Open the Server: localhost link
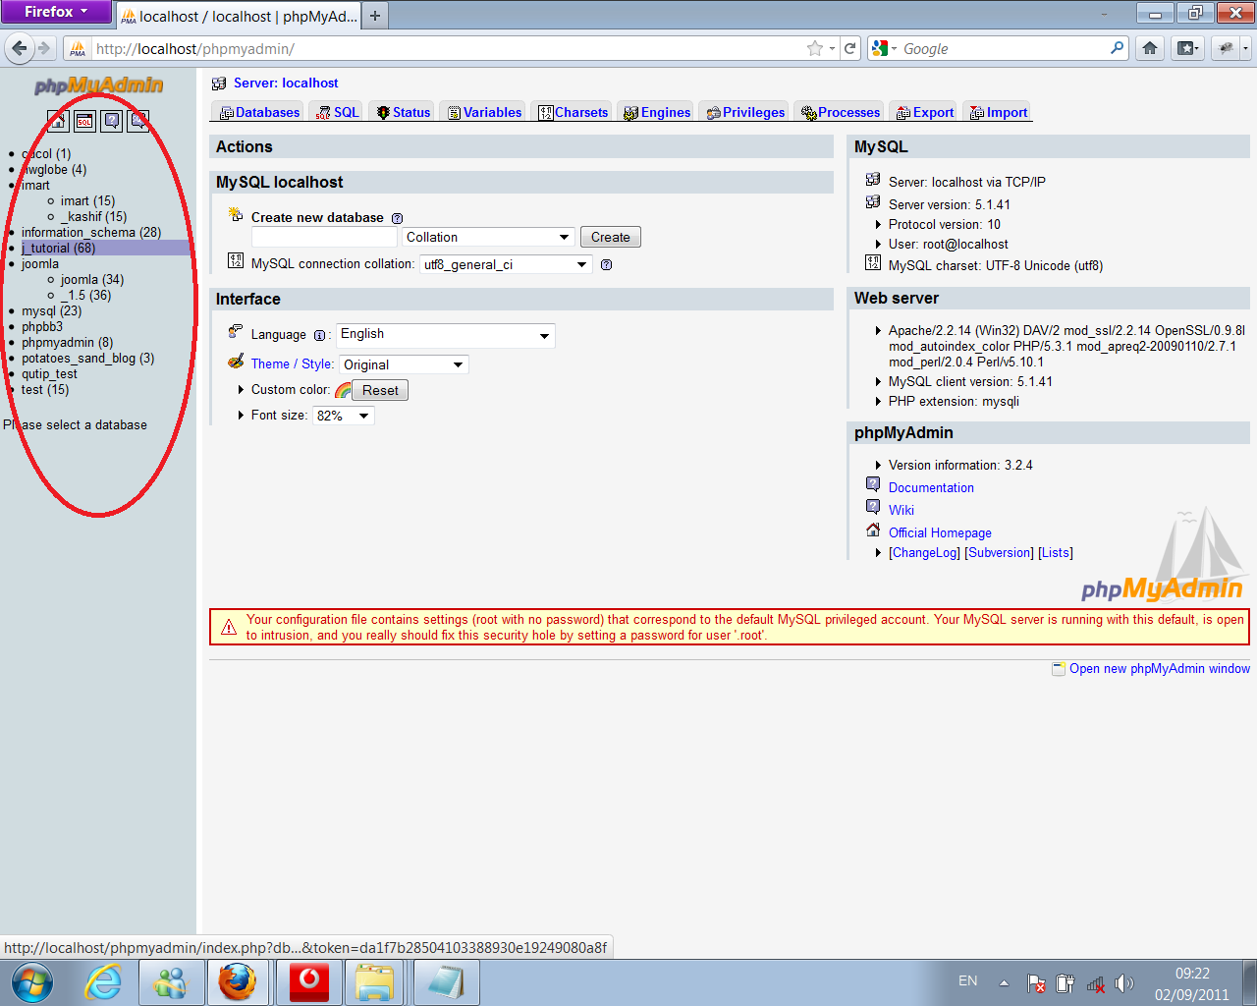Screen dimensions: 1257x1006 click(x=286, y=84)
